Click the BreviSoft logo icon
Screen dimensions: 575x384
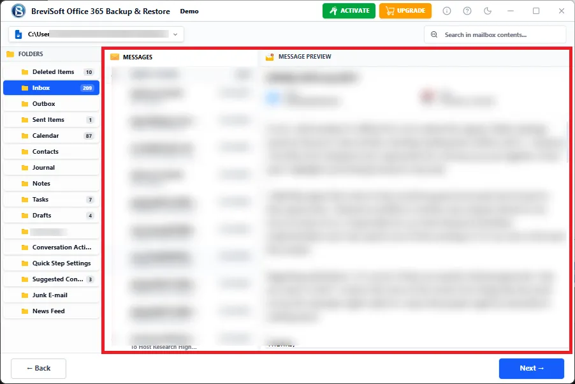[x=18, y=11]
